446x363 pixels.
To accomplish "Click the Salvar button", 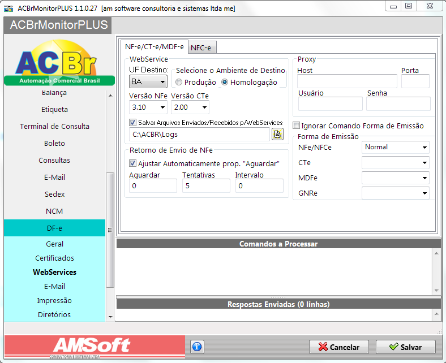I will 406,347.
